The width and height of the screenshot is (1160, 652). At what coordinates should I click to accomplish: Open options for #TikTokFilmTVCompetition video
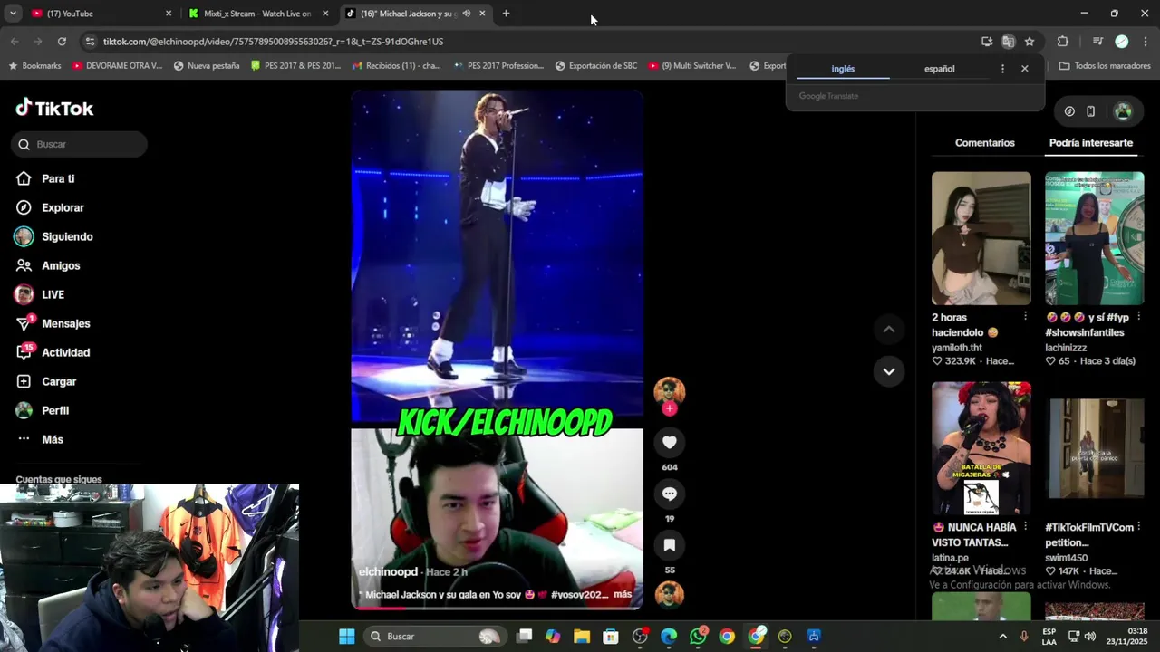click(x=1138, y=526)
